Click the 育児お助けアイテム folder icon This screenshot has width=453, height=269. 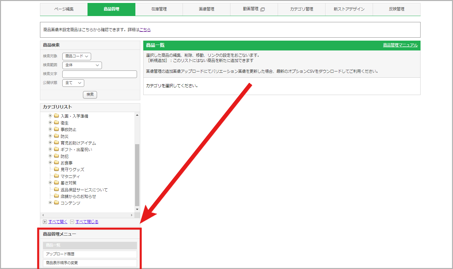point(56,143)
